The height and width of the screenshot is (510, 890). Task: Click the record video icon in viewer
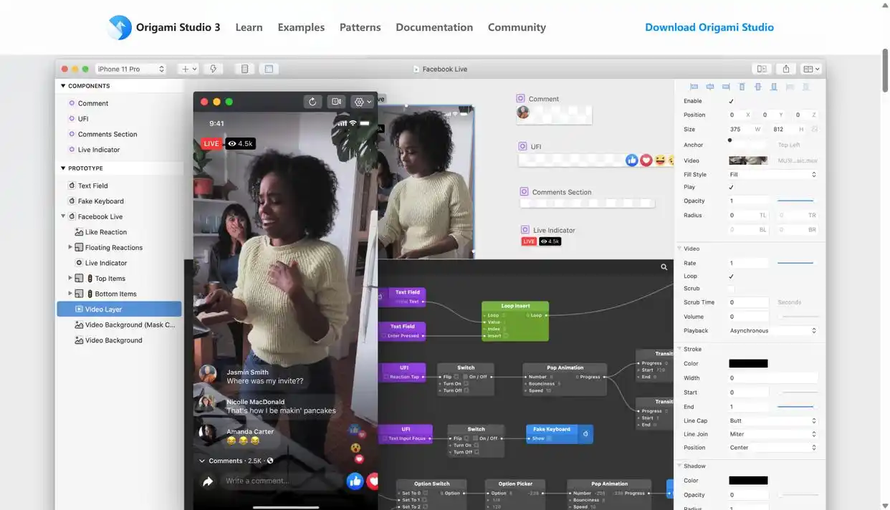coord(336,102)
